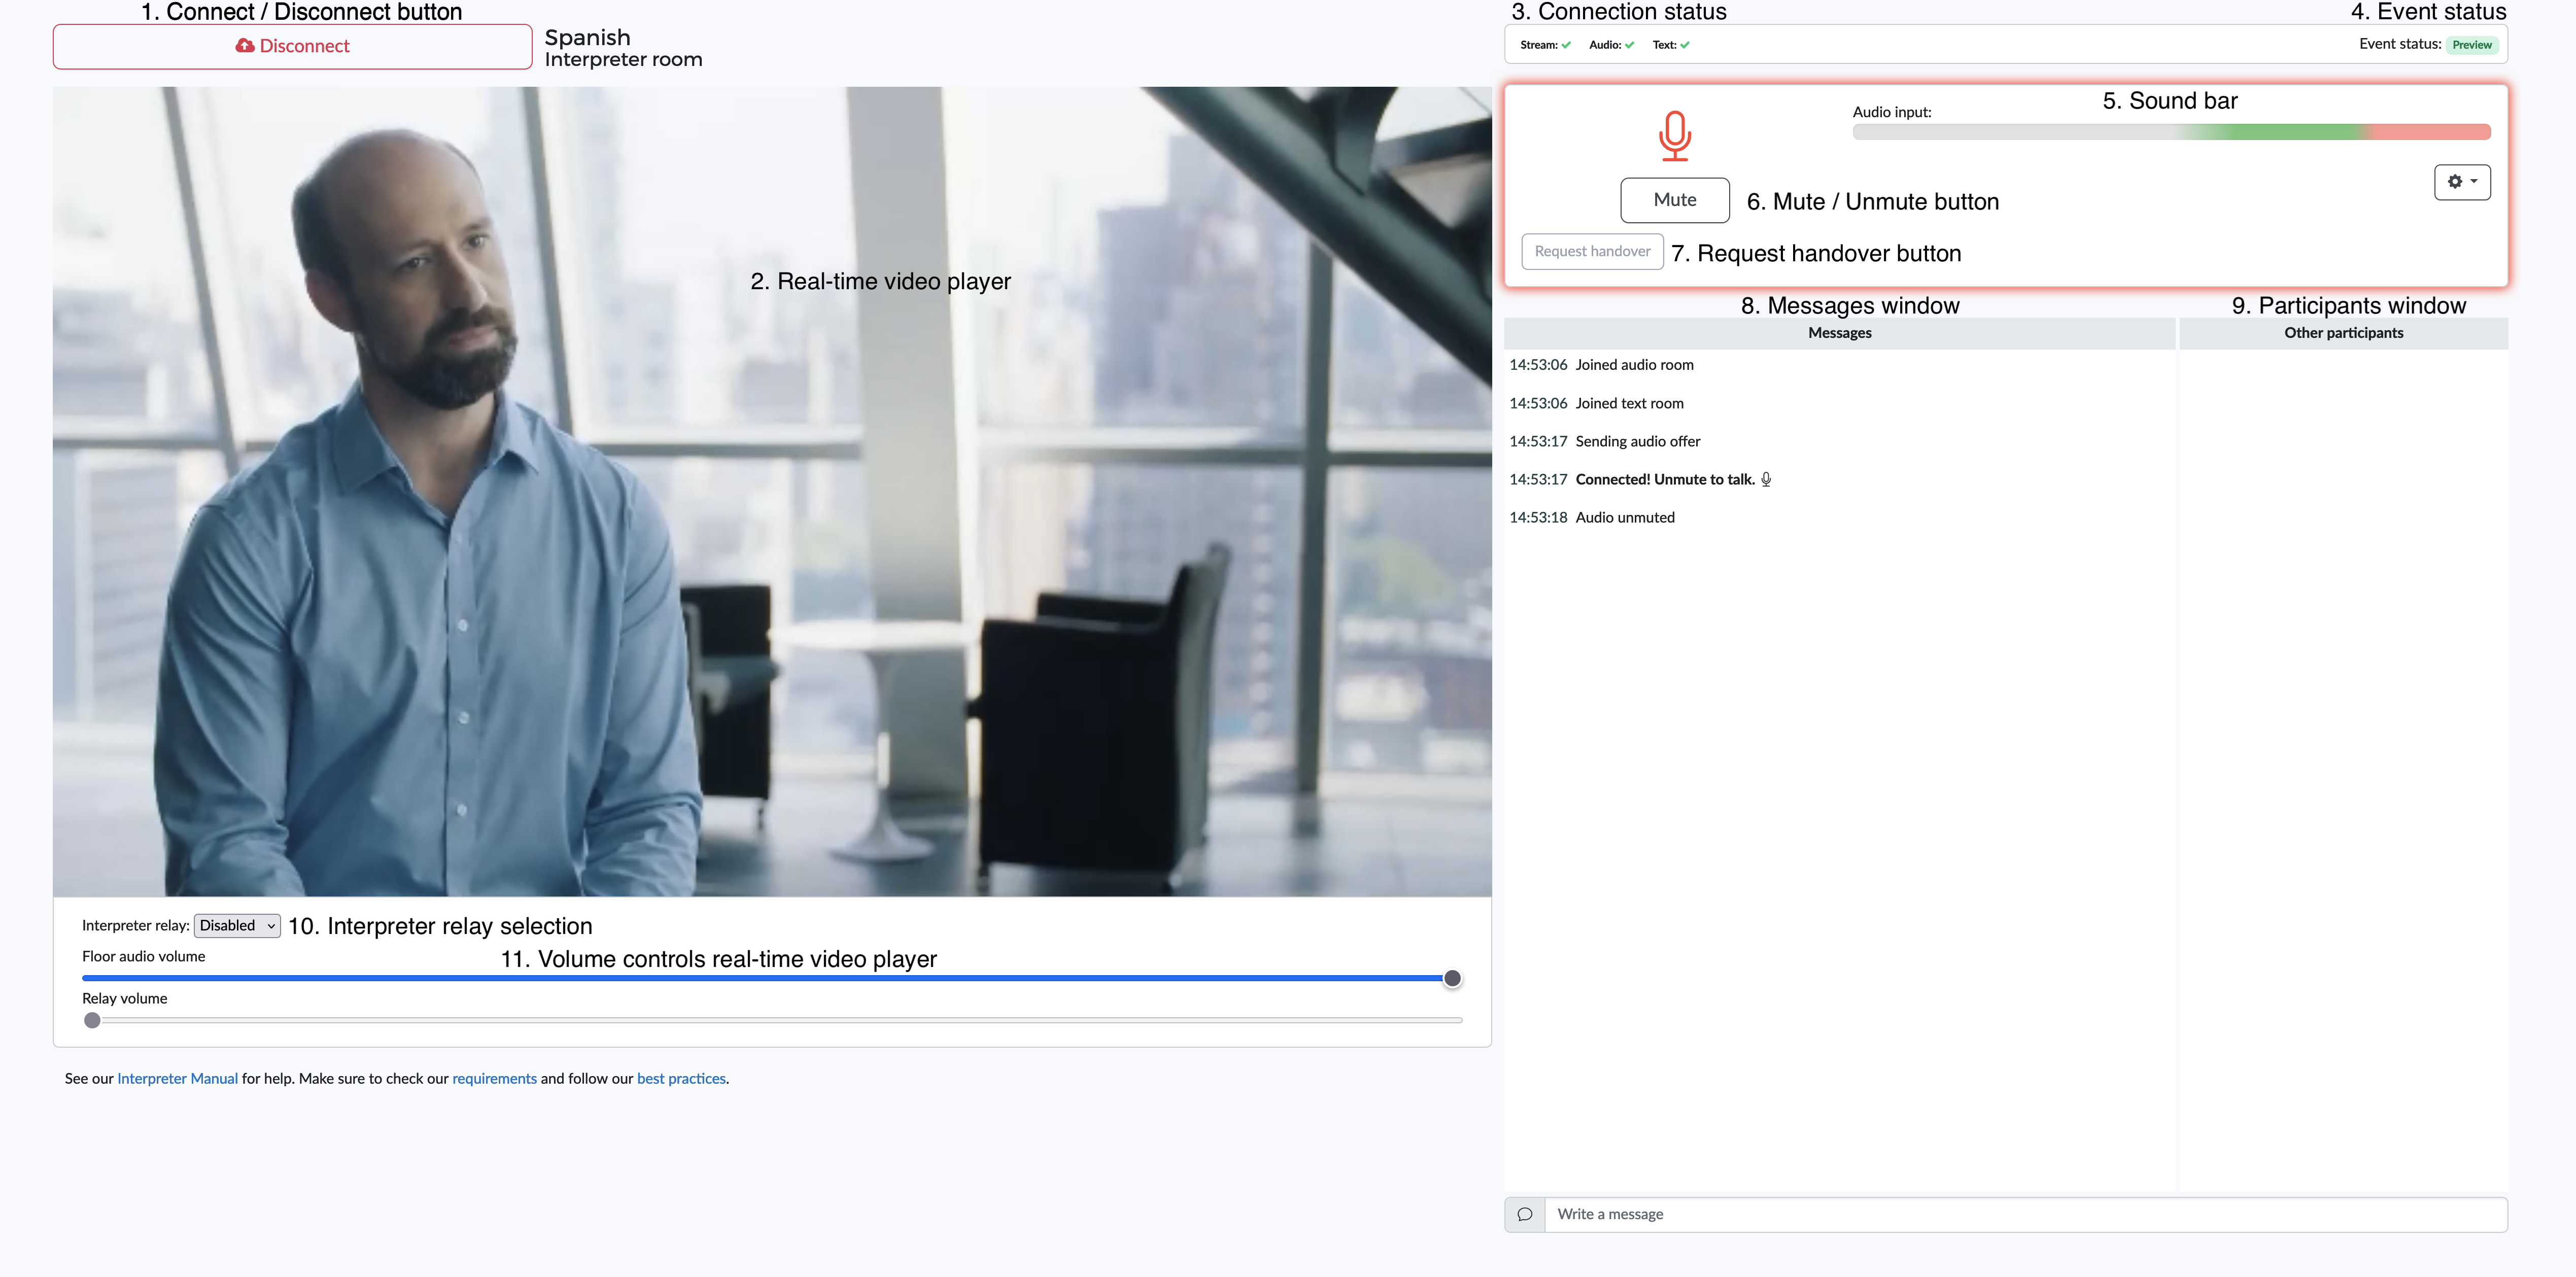2576x1277 pixels.
Task: Click the Stream status checkmark
Action: tap(1566, 45)
